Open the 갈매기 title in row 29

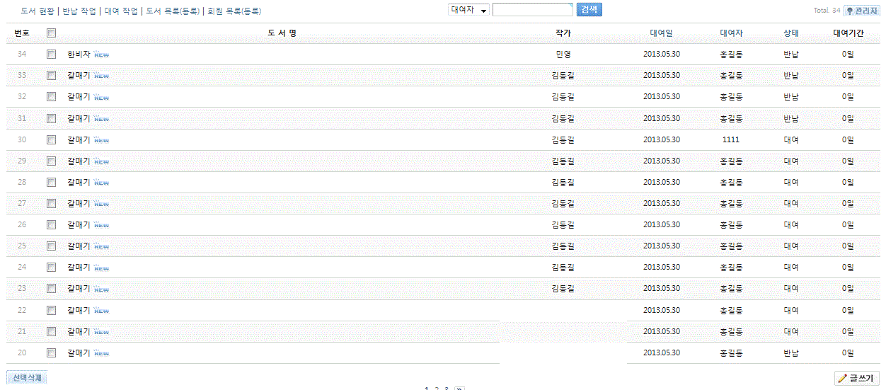click(79, 161)
